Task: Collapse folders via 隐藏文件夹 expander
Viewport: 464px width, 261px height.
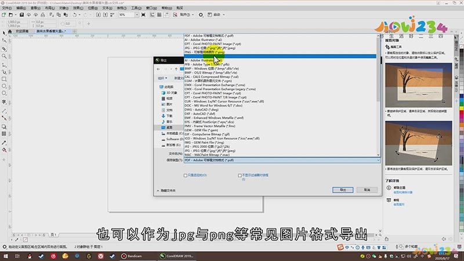Action: point(166,191)
